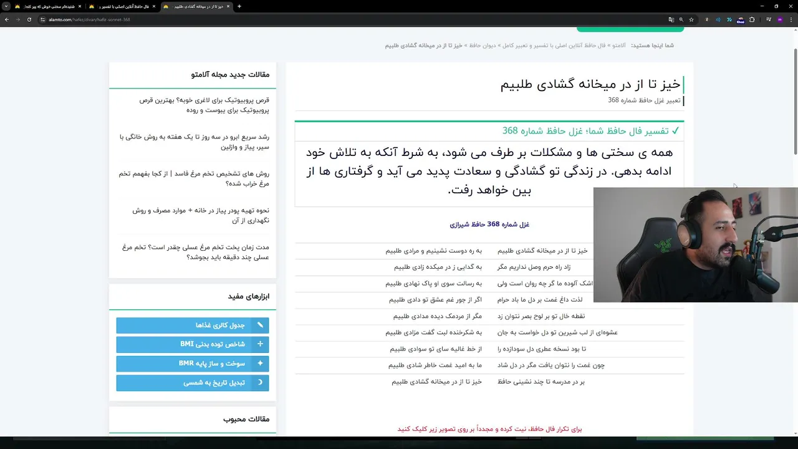
Task: Open Chrome's three-dot menu
Action: (791, 19)
